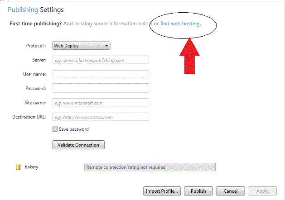
Task: Click the Destination URL field
Action: [101, 117]
